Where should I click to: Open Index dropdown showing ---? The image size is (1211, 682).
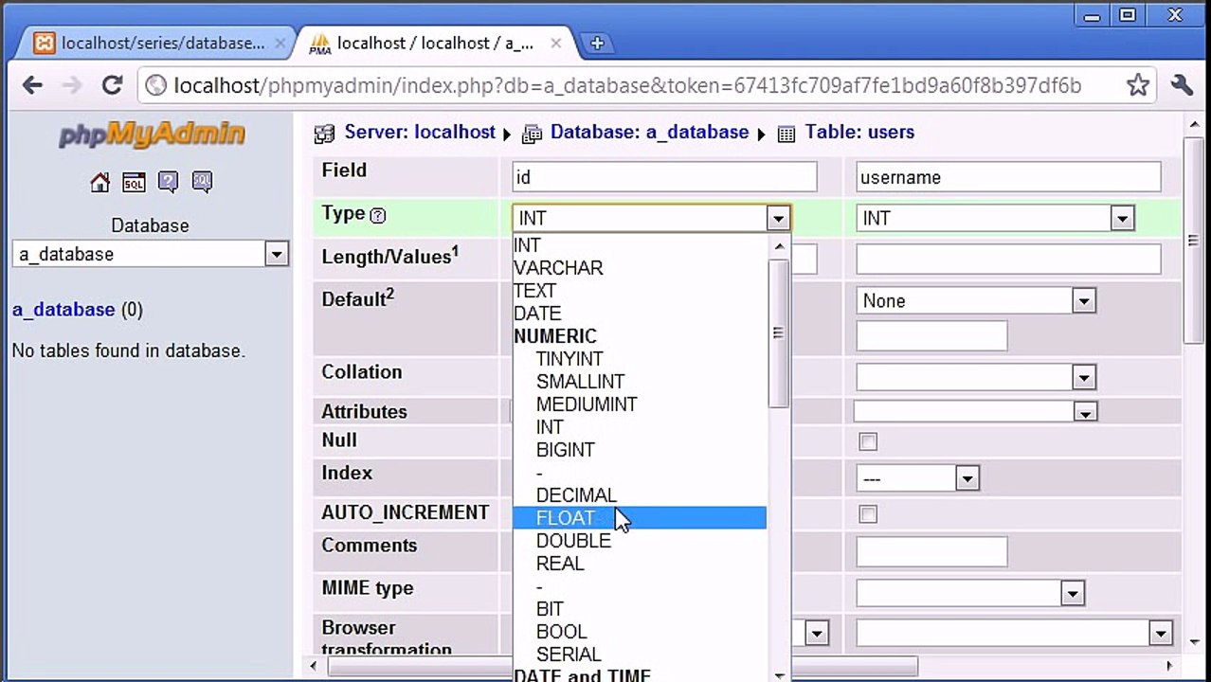click(x=917, y=478)
